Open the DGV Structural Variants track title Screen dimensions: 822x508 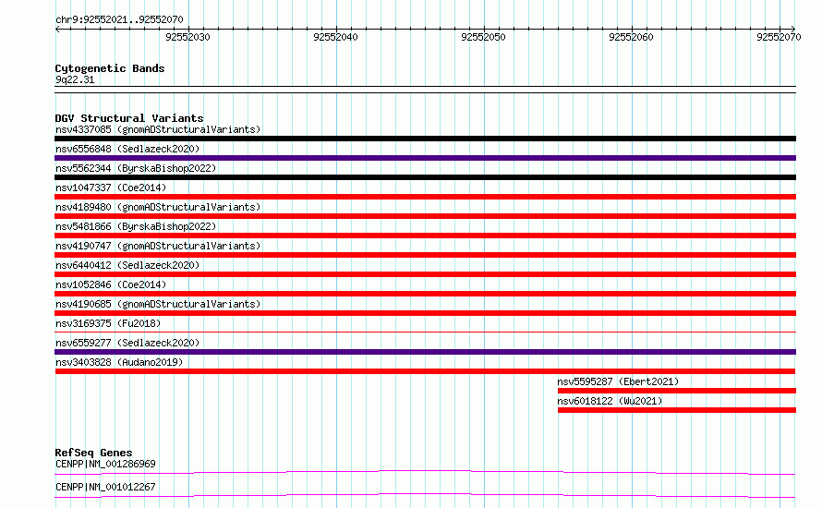pyautogui.click(x=129, y=118)
